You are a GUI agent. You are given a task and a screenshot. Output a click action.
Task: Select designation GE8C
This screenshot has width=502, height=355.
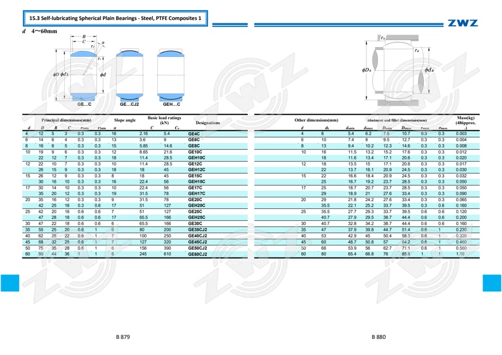point(194,146)
